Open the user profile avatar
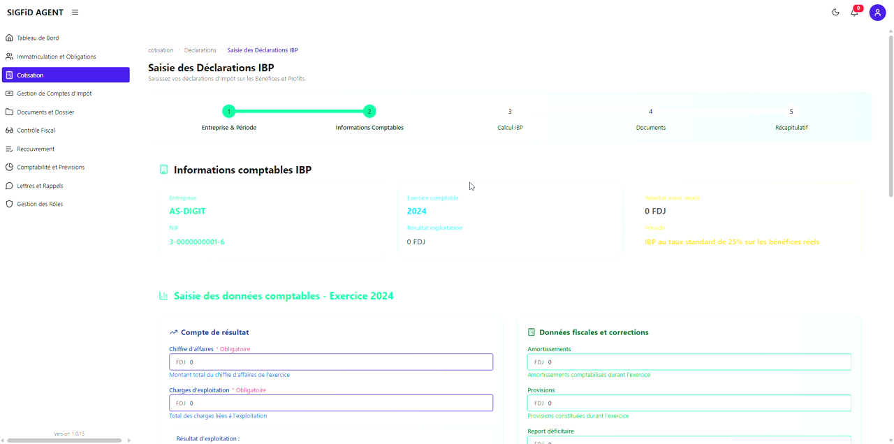 [x=877, y=13]
